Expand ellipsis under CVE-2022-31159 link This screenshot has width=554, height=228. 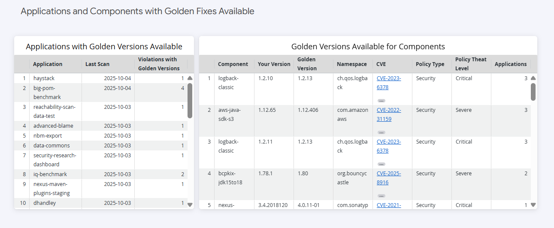[381, 132]
